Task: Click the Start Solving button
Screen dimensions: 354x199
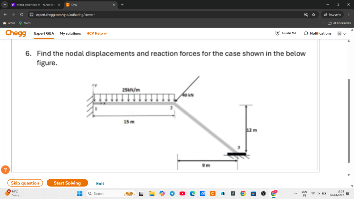Action: [x=67, y=183]
